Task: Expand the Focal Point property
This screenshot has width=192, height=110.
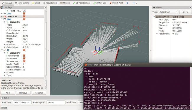Action: tap(157, 34)
